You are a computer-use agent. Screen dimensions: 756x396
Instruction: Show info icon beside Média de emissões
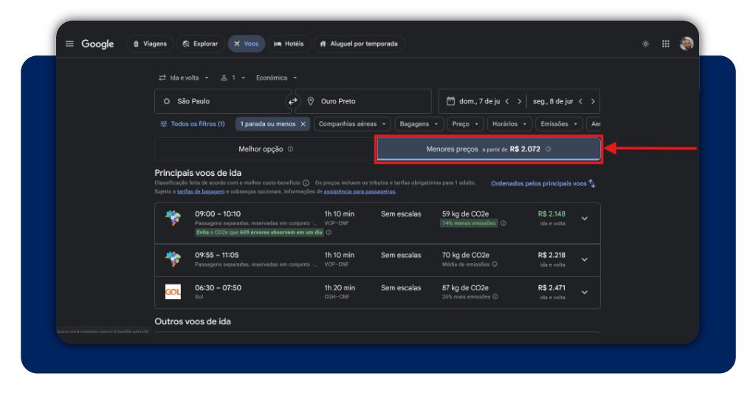coord(495,264)
